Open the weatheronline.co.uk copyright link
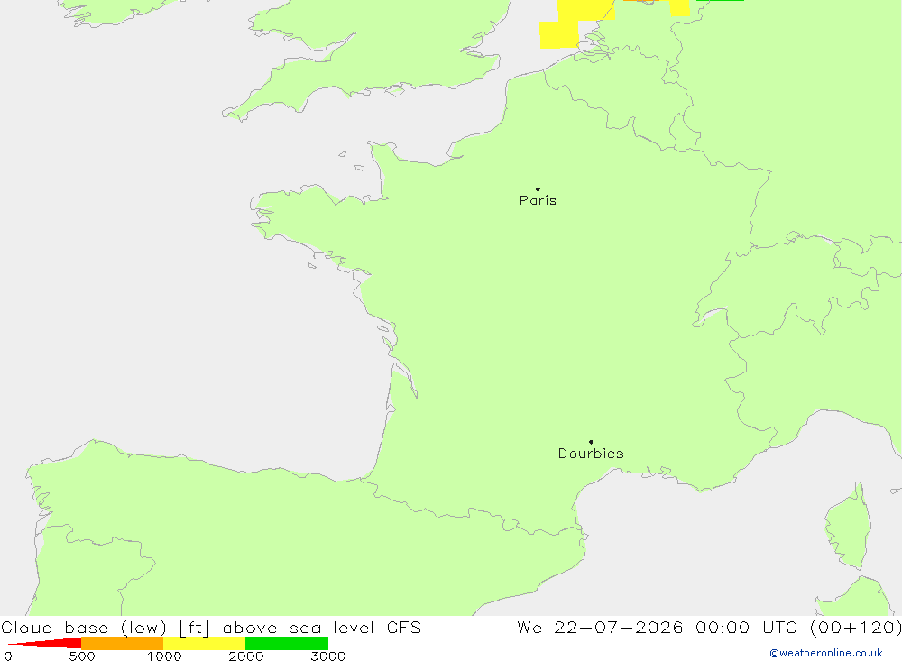This screenshot has width=902, height=661. tap(826, 653)
